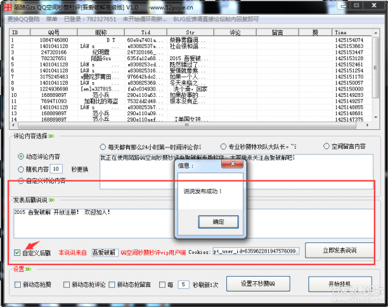Enable the 新动态抢赞 checkbox
The width and height of the screenshot is (388, 307).
pos(17,284)
